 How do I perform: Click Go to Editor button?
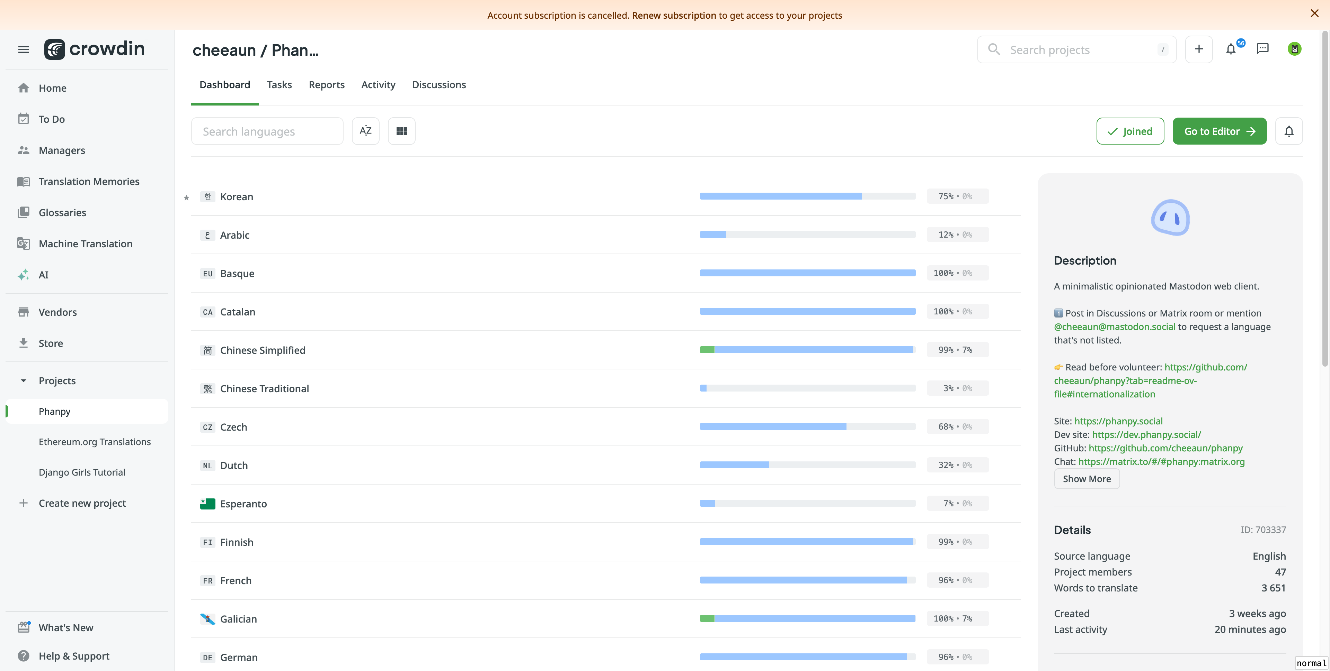(x=1219, y=131)
